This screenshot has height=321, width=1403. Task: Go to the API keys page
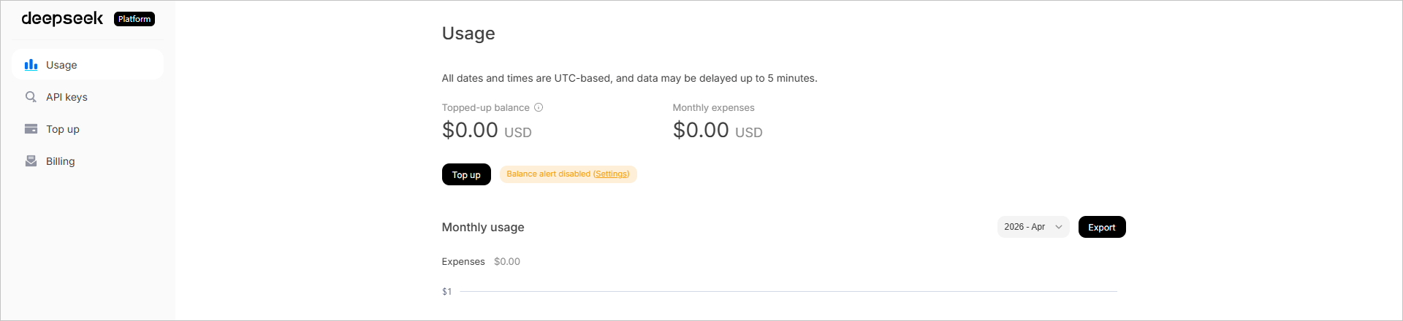click(66, 97)
